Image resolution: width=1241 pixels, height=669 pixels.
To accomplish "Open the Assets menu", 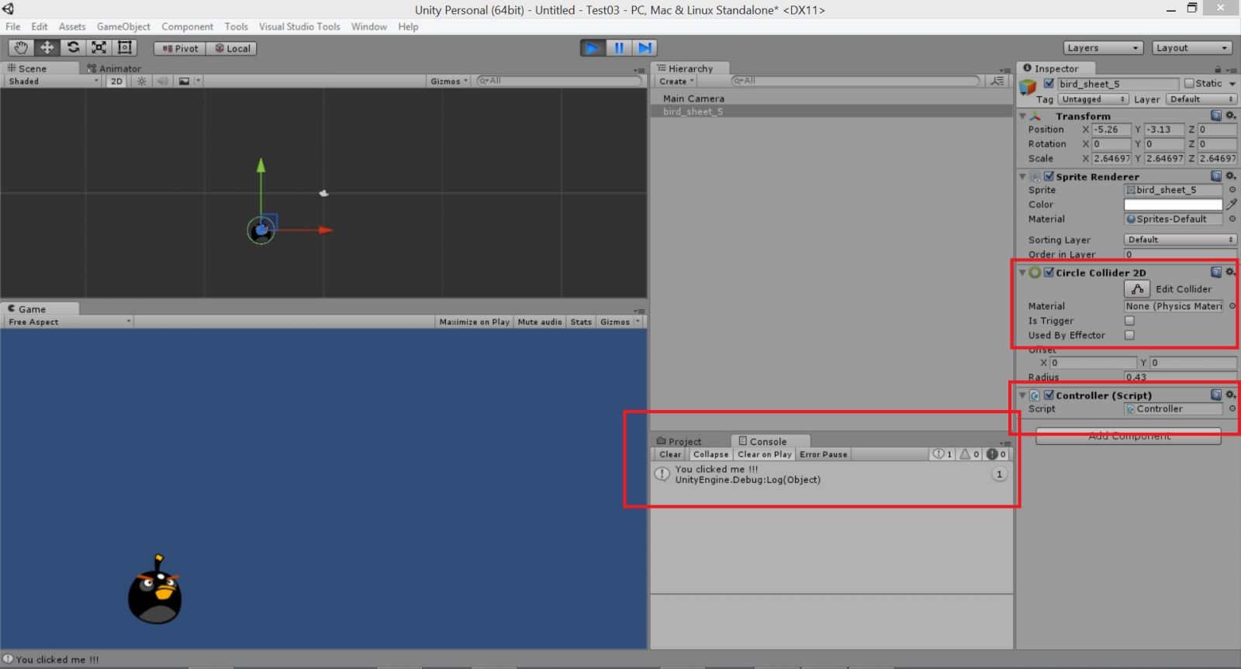I will point(72,26).
